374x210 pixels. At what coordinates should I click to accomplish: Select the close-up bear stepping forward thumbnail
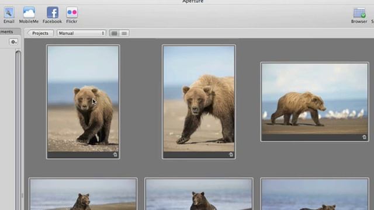(x=199, y=101)
